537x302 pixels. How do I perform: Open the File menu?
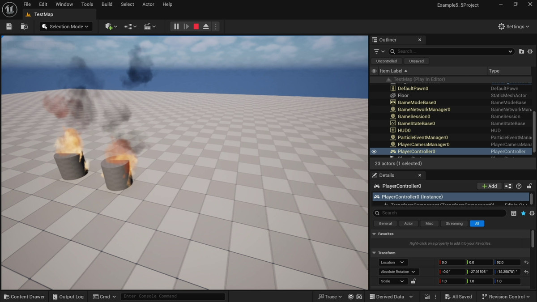point(27,4)
